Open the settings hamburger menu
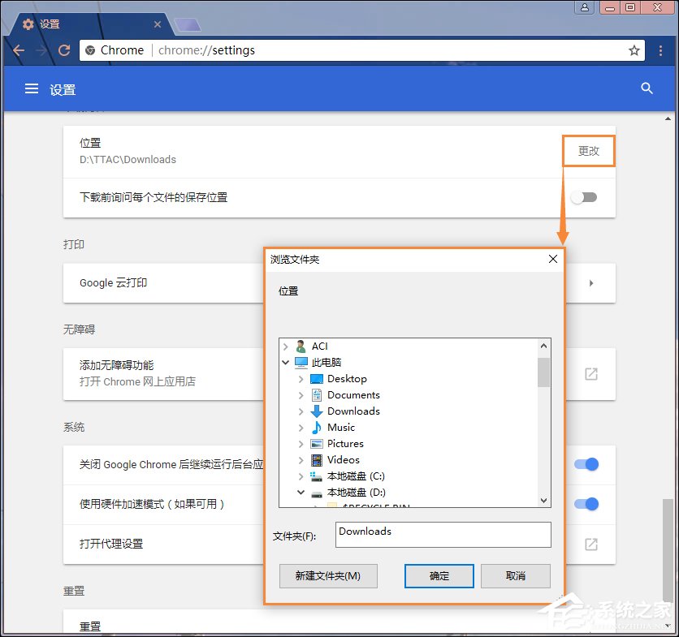679x637 pixels. (31, 88)
